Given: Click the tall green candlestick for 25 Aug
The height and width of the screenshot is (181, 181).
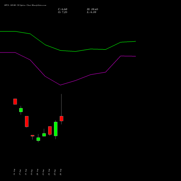Looking at the screenshot, I should [x=56, y=129].
